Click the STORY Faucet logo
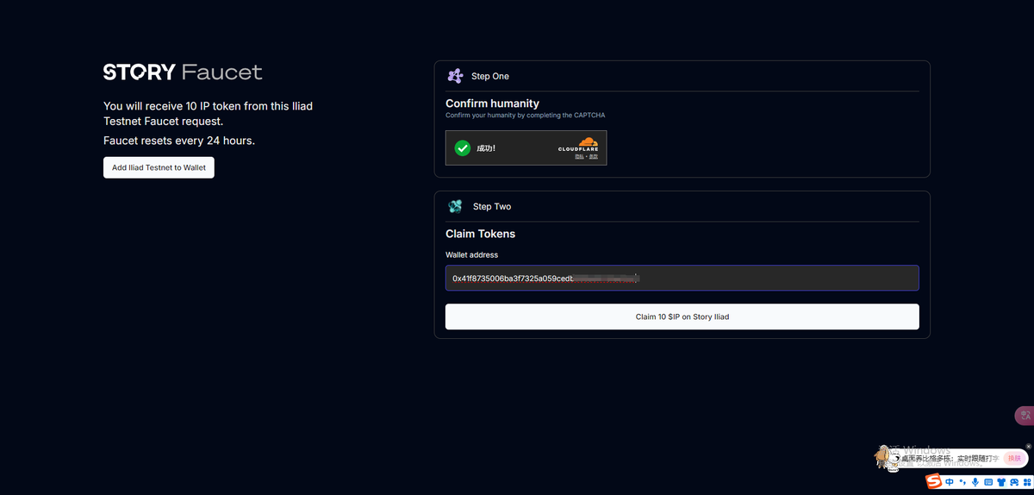1034x495 pixels. click(x=183, y=72)
